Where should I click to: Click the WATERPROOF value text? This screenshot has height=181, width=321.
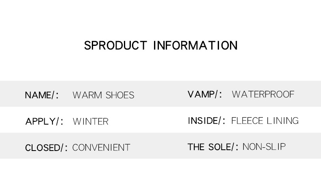[x=263, y=95]
